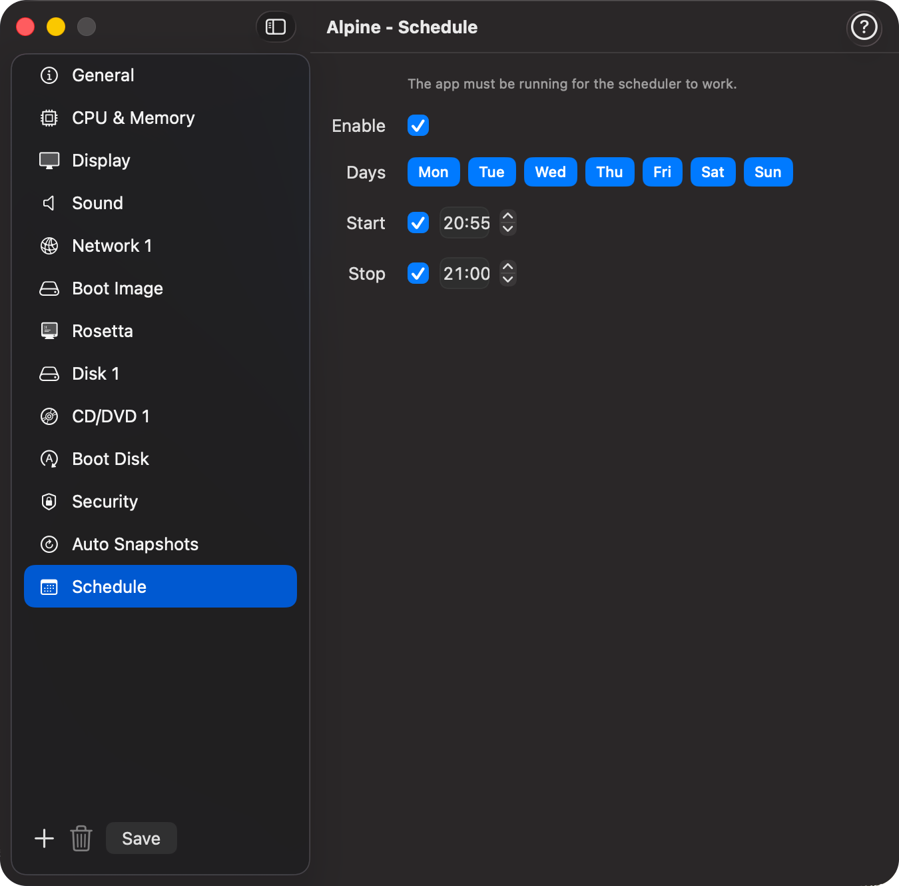Screen dimensions: 899x886
Task: Open the Sound speaker icon
Action: coord(49,203)
